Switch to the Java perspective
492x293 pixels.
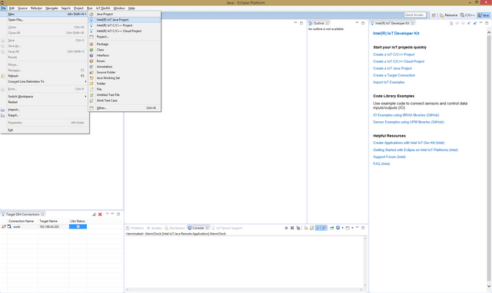(x=484, y=15)
